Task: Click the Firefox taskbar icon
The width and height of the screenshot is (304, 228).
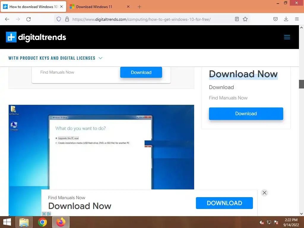Action: point(61,222)
